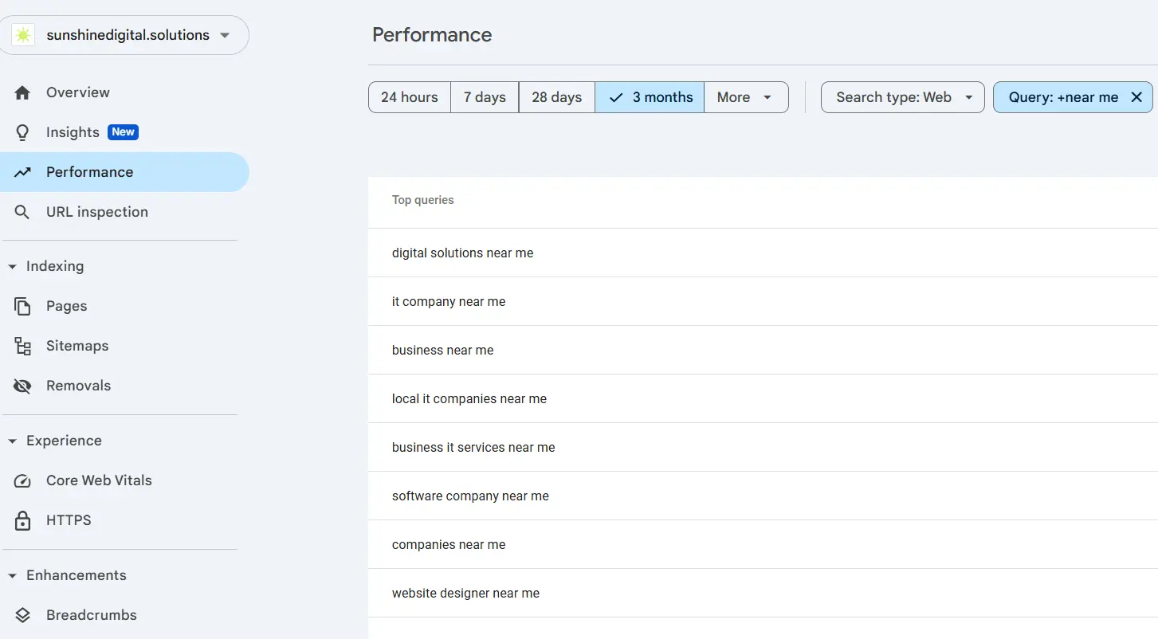
Task: Click the Sitemaps hierarchy icon
Action: [23, 345]
